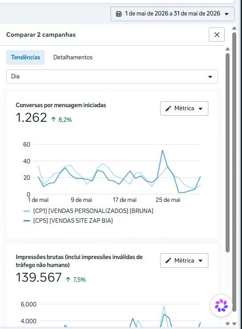
Task: Click pencil icon in Impressões brutas Métrica button
Action: (x=168, y=261)
